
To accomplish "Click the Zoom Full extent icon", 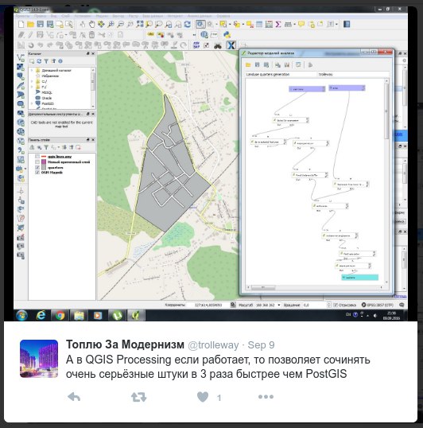I will click(x=140, y=24).
